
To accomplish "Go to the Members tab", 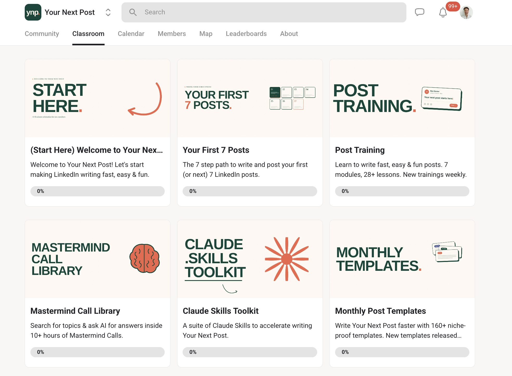I will 172,34.
